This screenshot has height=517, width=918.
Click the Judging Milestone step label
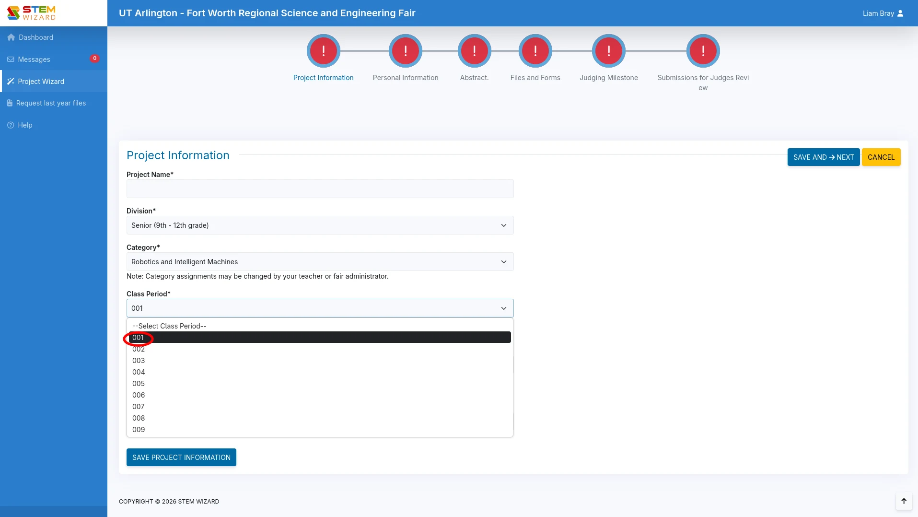click(x=609, y=78)
